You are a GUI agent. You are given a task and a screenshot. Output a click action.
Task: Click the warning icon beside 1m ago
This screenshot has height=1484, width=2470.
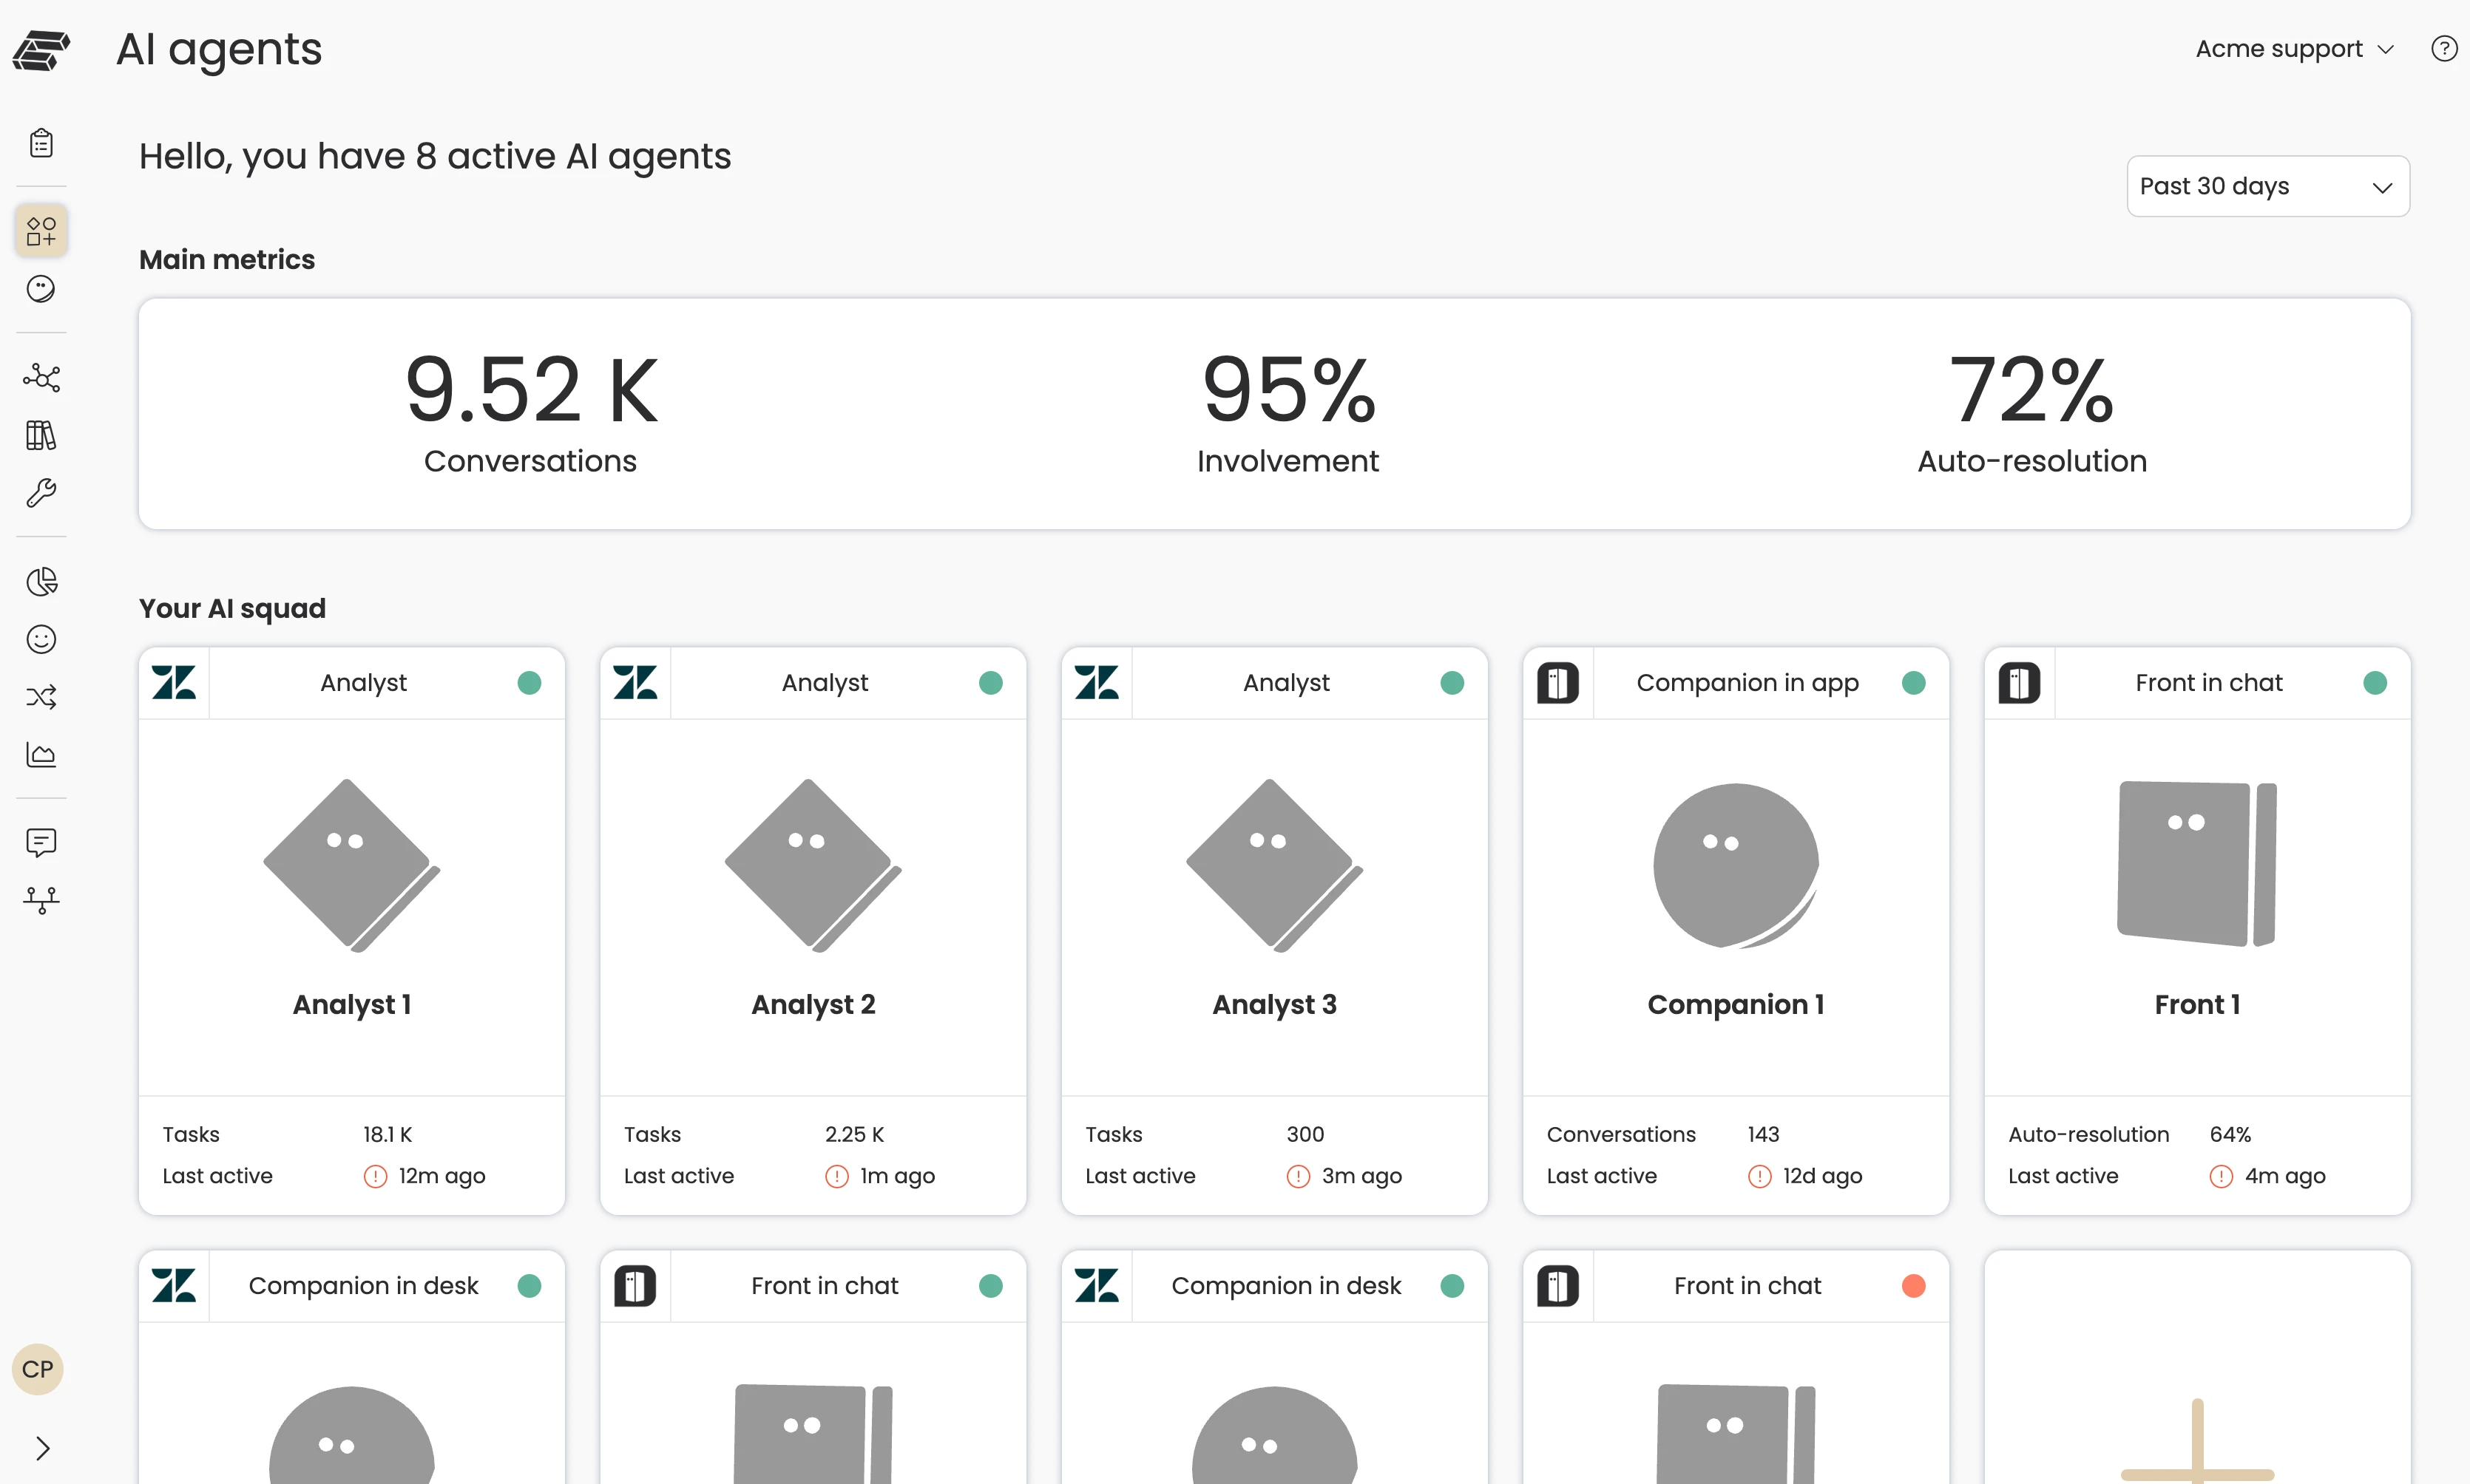pos(836,1177)
